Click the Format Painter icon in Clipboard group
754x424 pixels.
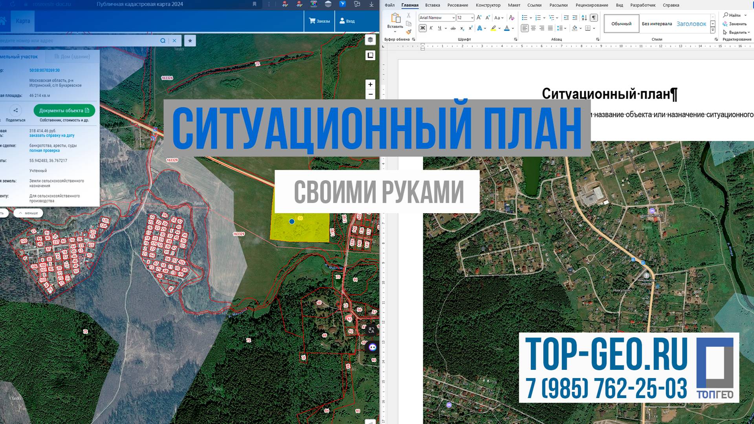click(x=408, y=31)
